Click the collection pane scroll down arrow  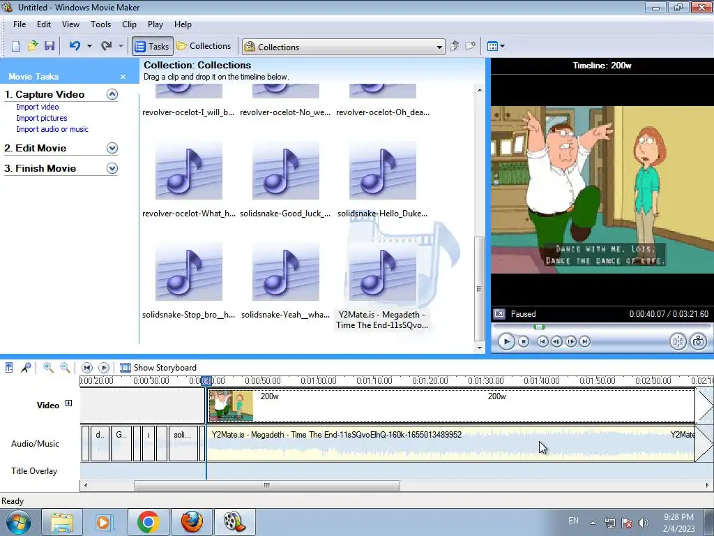click(480, 348)
